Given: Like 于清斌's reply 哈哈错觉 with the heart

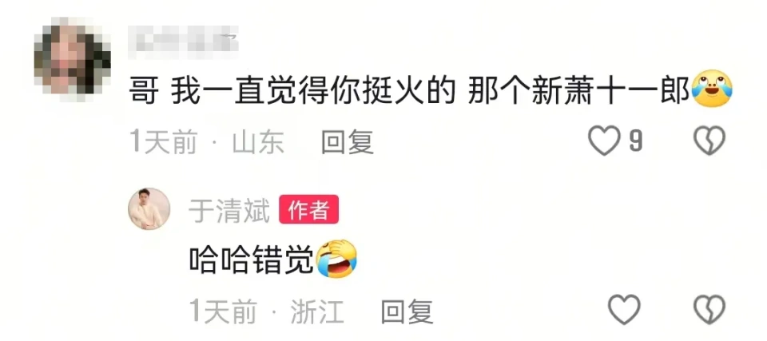Looking at the screenshot, I should (624, 310).
